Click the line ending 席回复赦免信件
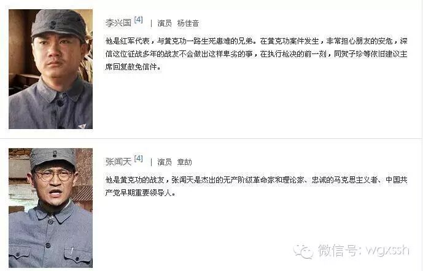 click(x=133, y=66)
